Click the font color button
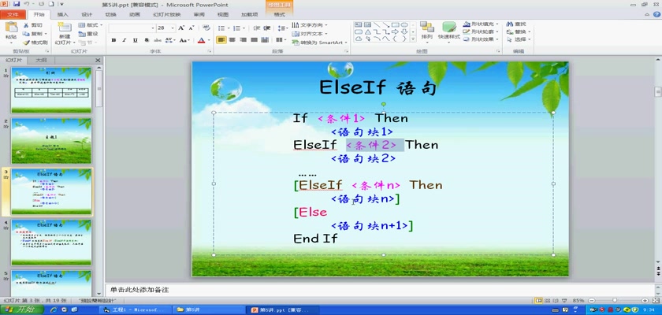 tap(202, 40)
